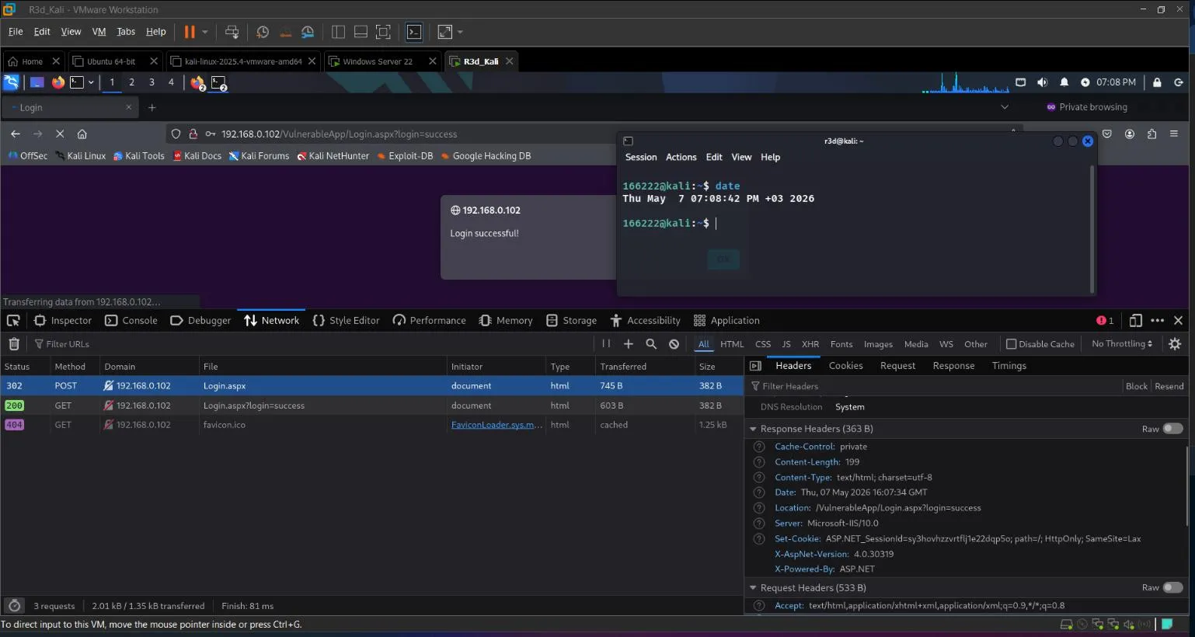This screenshot has height=637, width=1195.
Task: Go to Firefox home page
Action: pos(82,134)
